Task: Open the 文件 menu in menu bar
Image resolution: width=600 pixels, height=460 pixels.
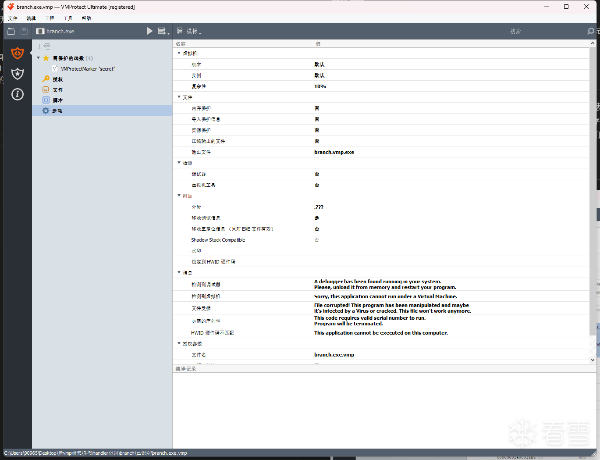Action: point(13,18)
